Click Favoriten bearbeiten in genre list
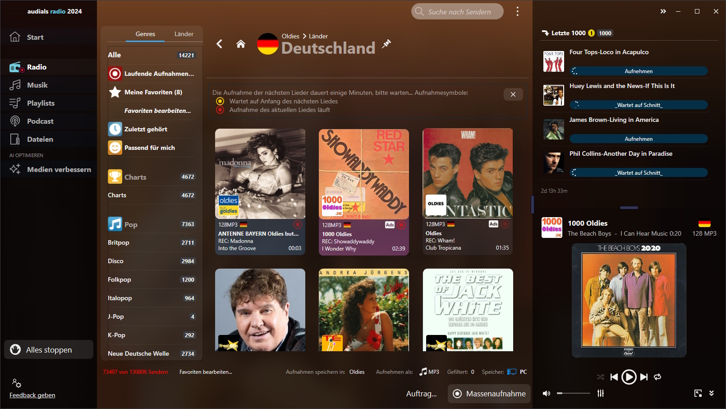Viewport: 726px width, 409px height. [x=157, y=111]
